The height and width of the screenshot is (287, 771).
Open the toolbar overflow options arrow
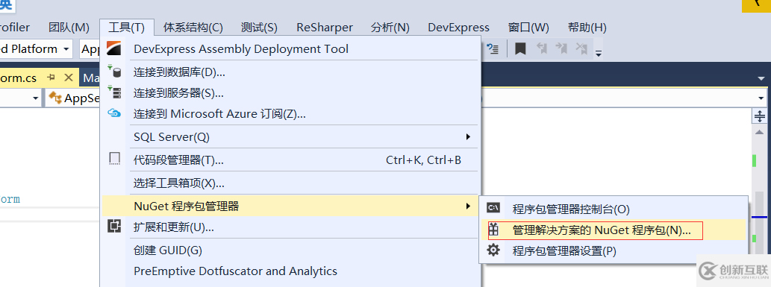pyautogui.click(x=599, y=54)
